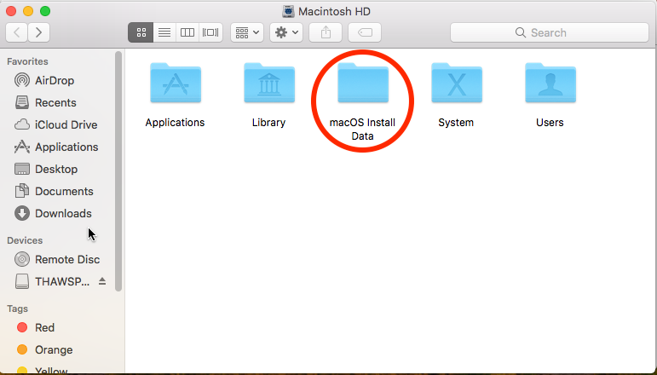The image size is (657, 375).
Task: Click the Edit Tags toolbar button
Action: pyautogui.click(x=365, y=32)
